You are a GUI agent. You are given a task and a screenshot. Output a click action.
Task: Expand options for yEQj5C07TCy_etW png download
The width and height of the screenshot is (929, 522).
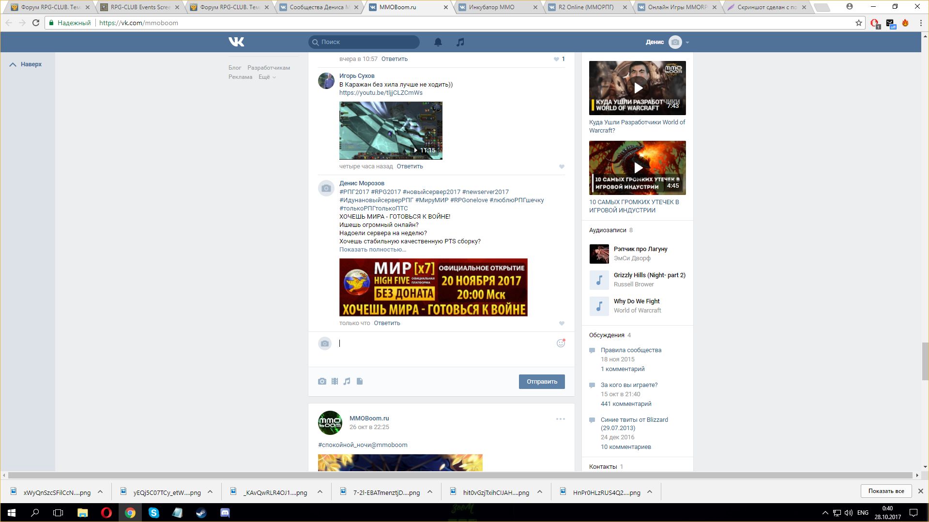point(210,492)
